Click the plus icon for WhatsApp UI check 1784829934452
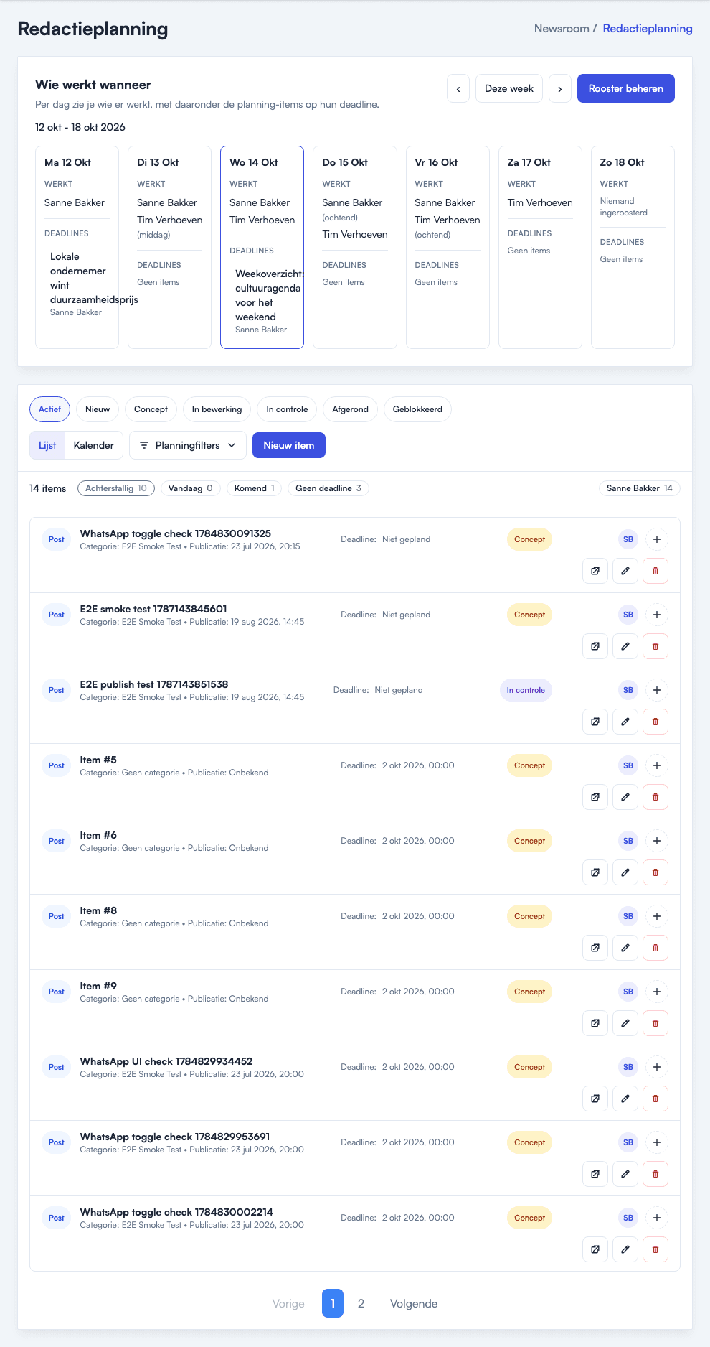The width and height of the screenshot is (710, 1347). [x=657, y=1067]
